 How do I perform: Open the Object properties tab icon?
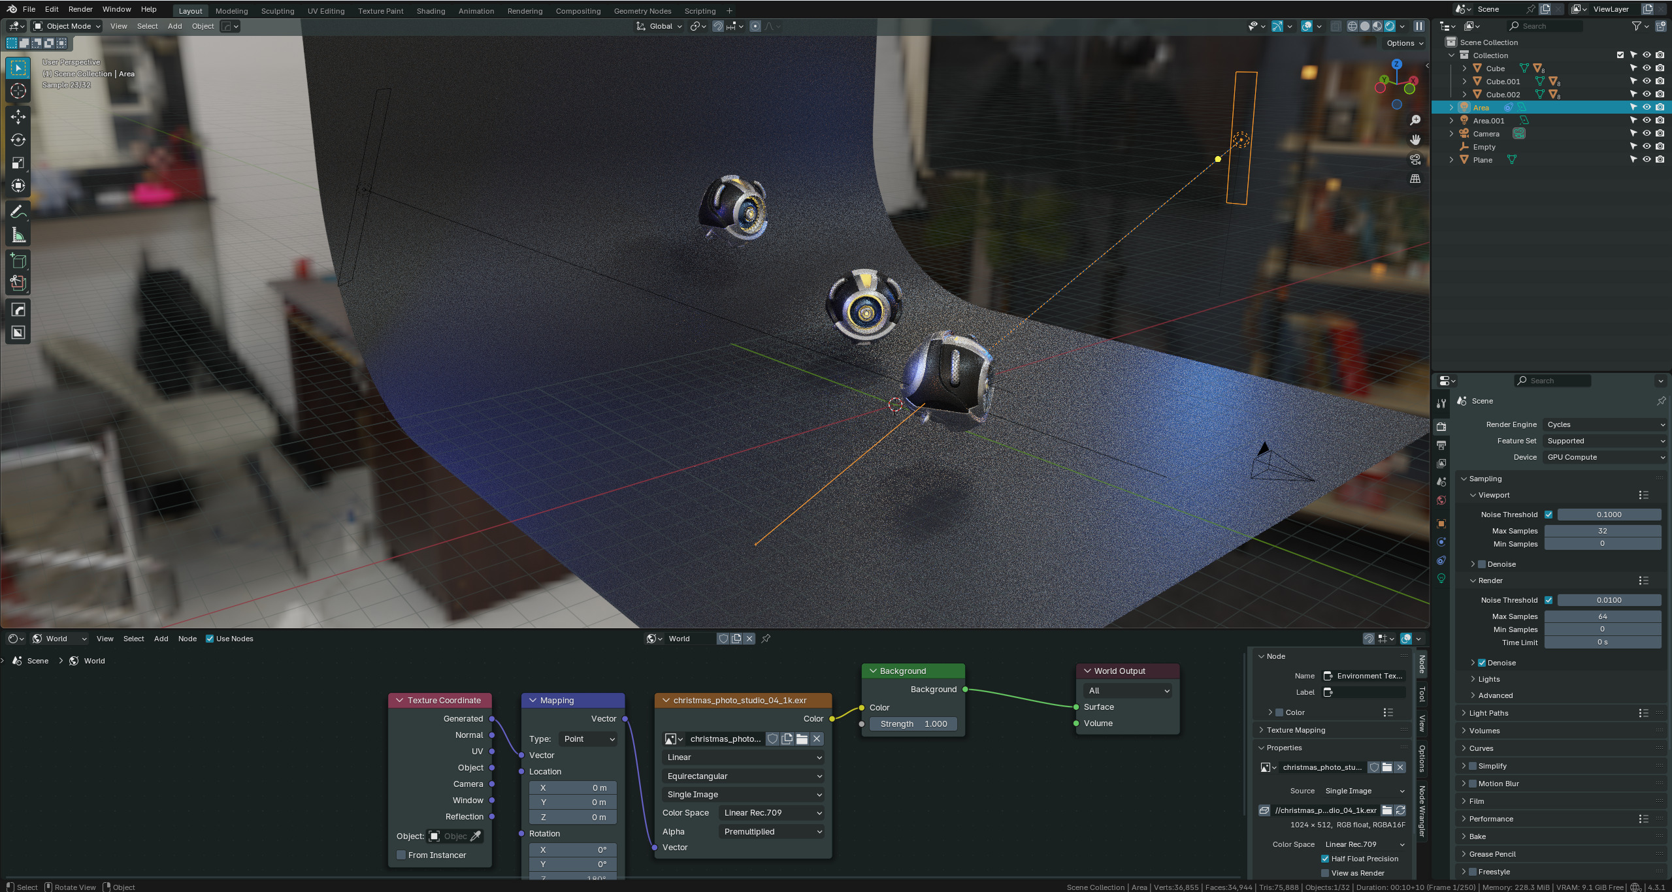tap(1441, 523)
